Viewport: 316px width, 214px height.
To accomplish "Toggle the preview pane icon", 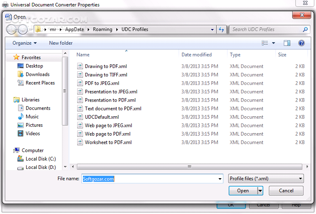I will (x=287, y=43).
